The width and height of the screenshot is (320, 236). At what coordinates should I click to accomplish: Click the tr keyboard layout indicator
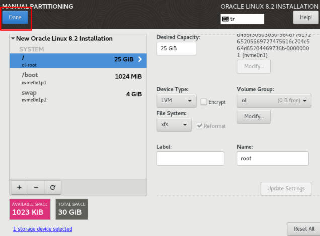tap(242, 19)
